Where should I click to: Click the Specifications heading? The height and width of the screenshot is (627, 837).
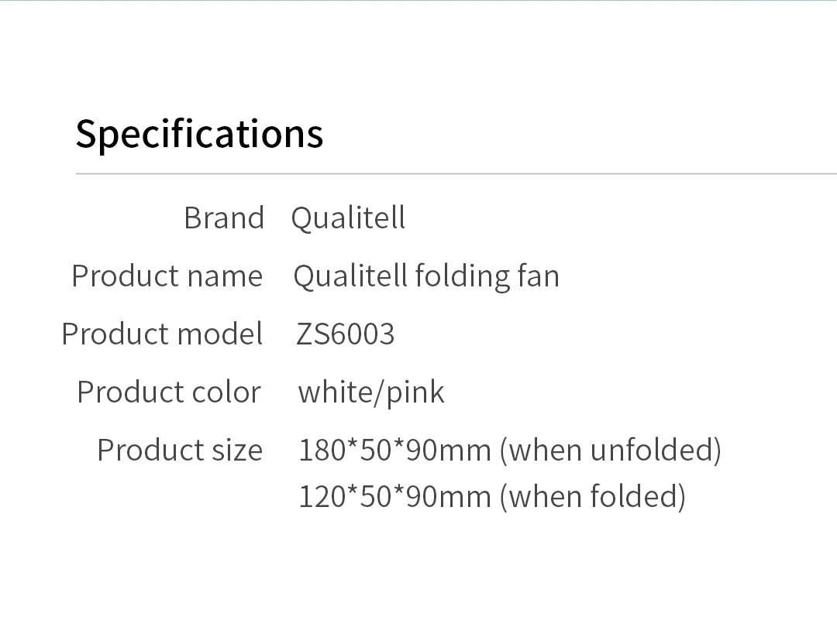[x=199, y=134]
